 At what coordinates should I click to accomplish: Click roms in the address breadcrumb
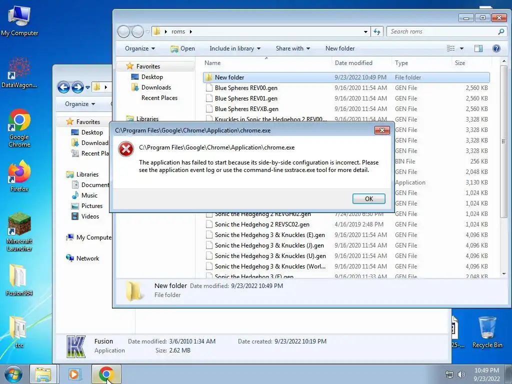(178, 31)
